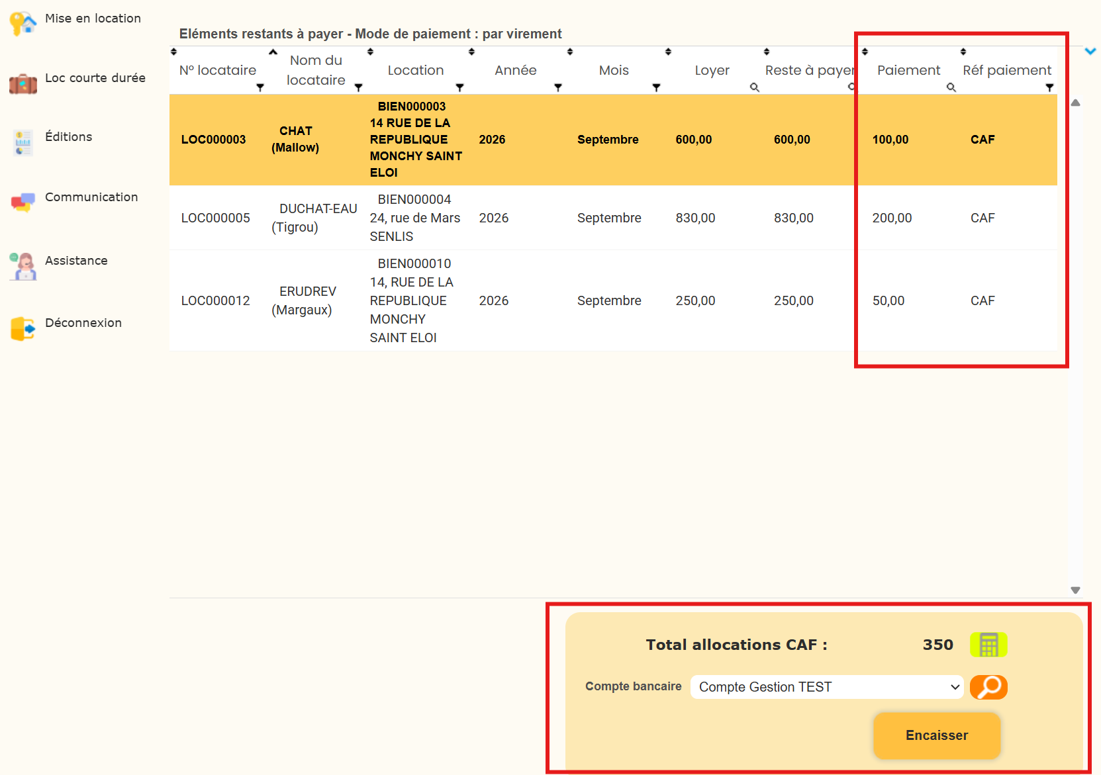The image size is (1101, 775).
Task: Toggle the Nom du locataire sort arrow
Action: coord(273,52)
